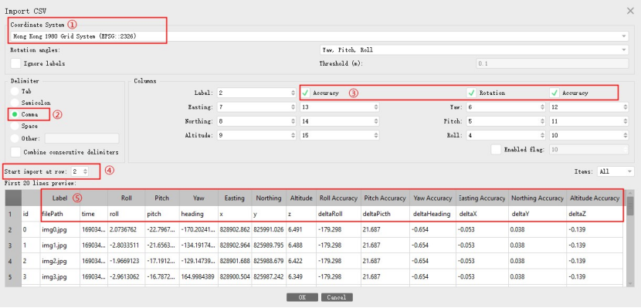Click Pitch accuracy spinner value 11
The image size is (641, 308).
588,121
